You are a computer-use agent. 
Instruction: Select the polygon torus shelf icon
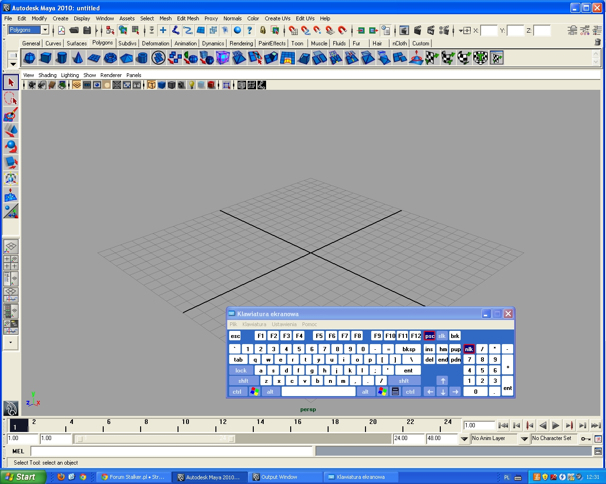110,58
